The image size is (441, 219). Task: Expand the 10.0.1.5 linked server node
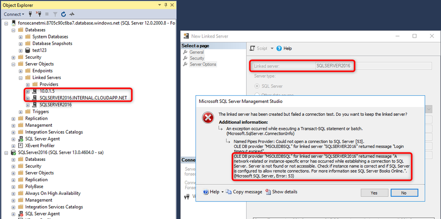(x=27, y=91)
